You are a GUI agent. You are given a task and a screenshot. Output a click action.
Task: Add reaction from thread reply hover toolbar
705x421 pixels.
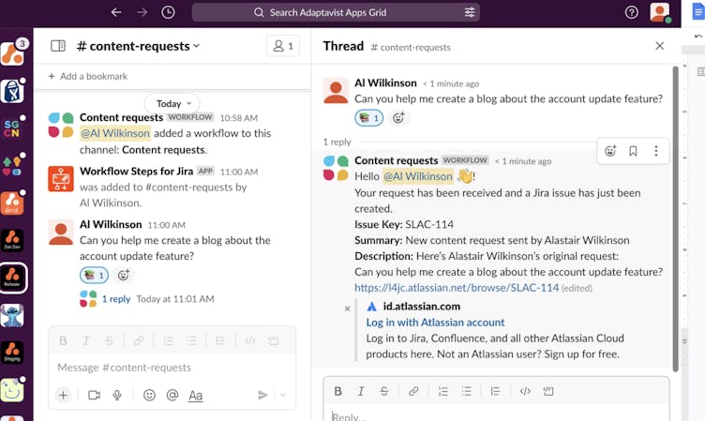click(x=610, y=151)
